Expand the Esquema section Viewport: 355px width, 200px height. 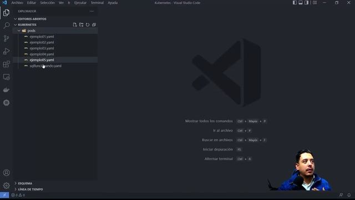tap(55, 183)
